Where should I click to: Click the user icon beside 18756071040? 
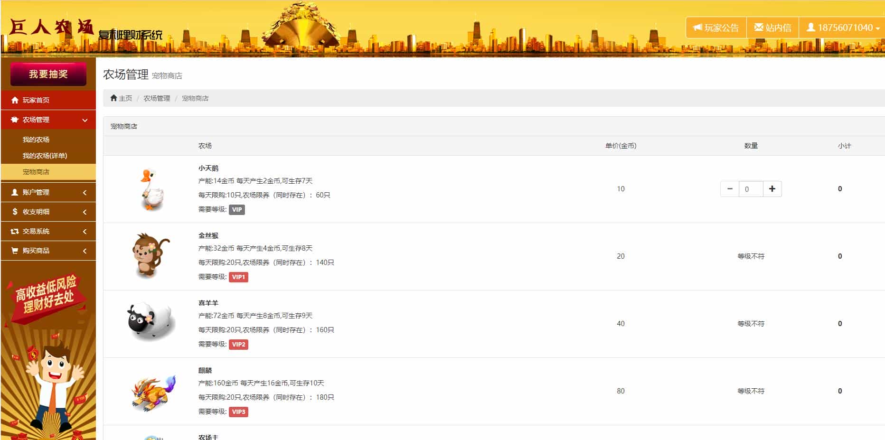[x=811, y=28]
